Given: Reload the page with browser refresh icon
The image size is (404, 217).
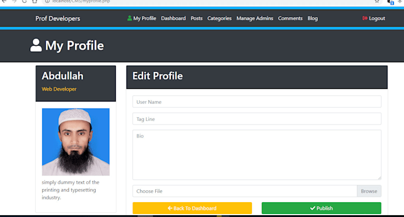Looking at the screenshot, I should (24, 1).
